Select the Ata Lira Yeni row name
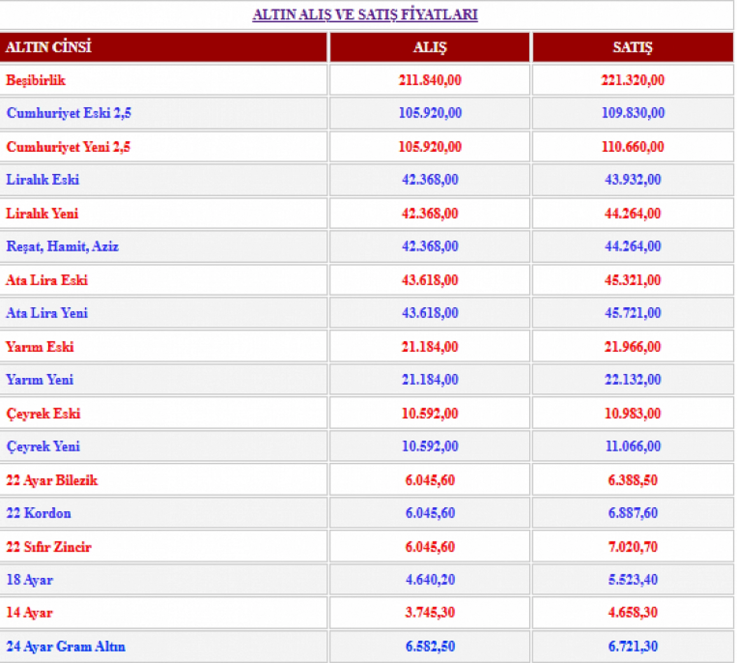Image resolution: width=737 pixels, height=663 pixels. pyautogui.click(x=47, y=313)
